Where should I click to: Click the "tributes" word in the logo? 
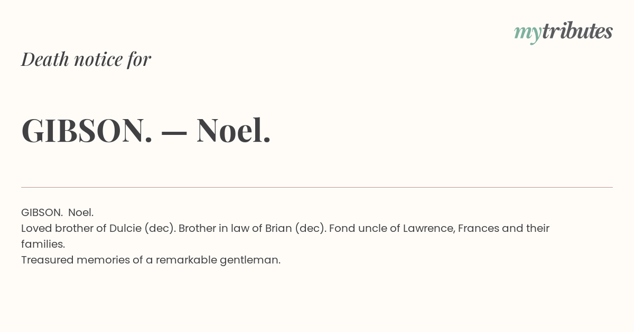(x=577, y=32)
